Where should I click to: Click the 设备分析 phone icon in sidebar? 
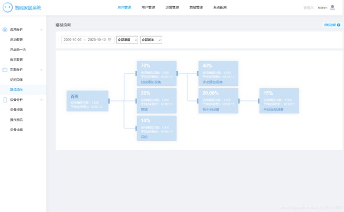click(5, 100)
